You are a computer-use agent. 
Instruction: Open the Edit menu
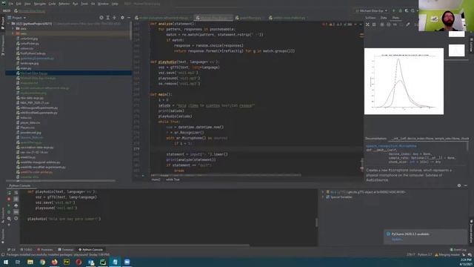(19, 4)
